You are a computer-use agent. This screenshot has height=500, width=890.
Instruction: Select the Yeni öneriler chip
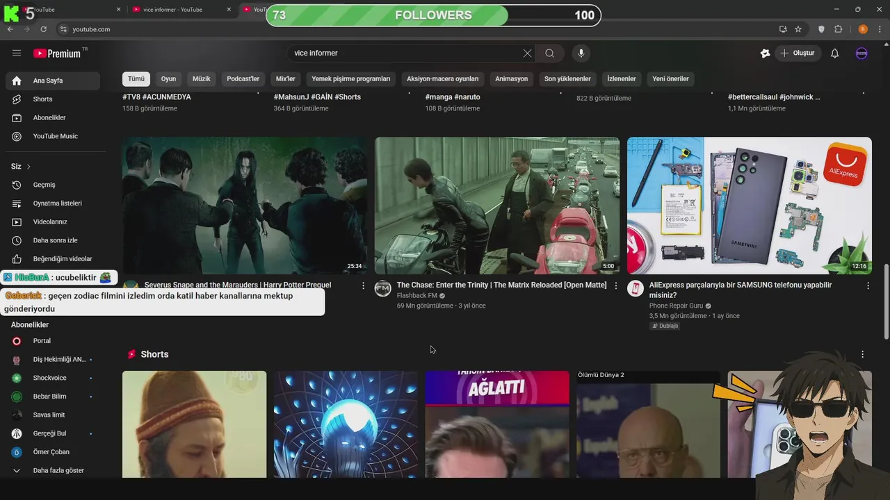point(670,79)
